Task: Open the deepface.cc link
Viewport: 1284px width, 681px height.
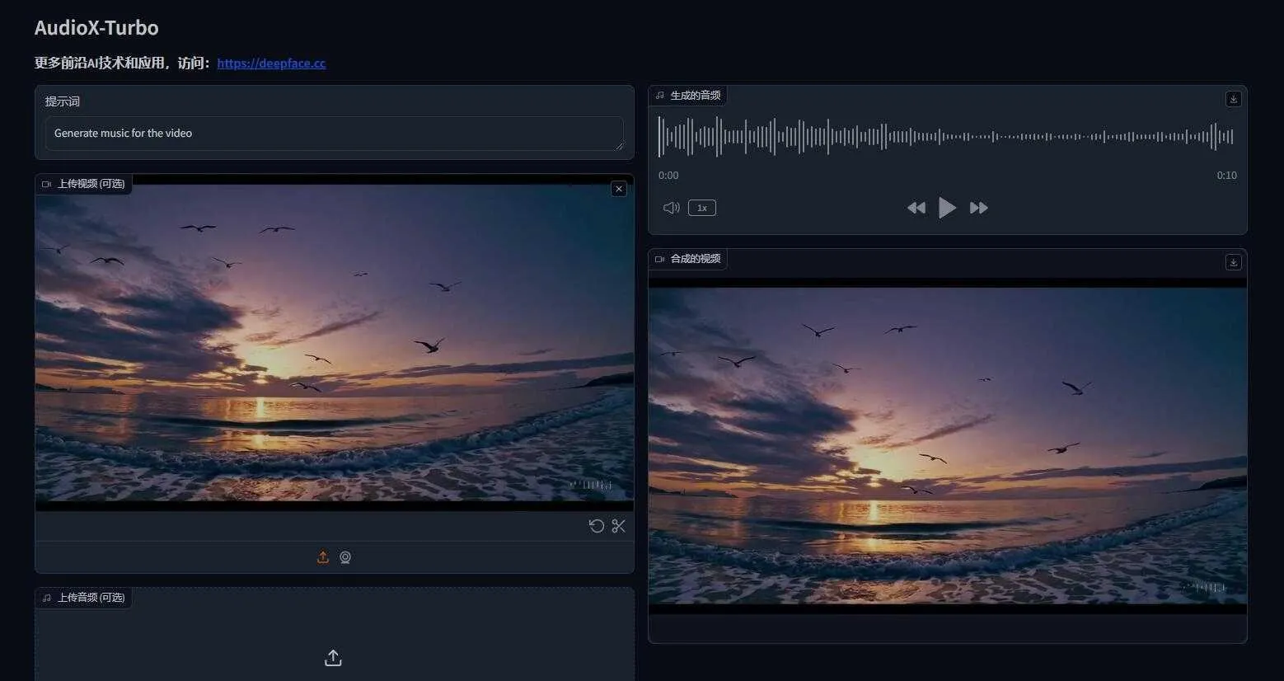Action: pos(271,63)
